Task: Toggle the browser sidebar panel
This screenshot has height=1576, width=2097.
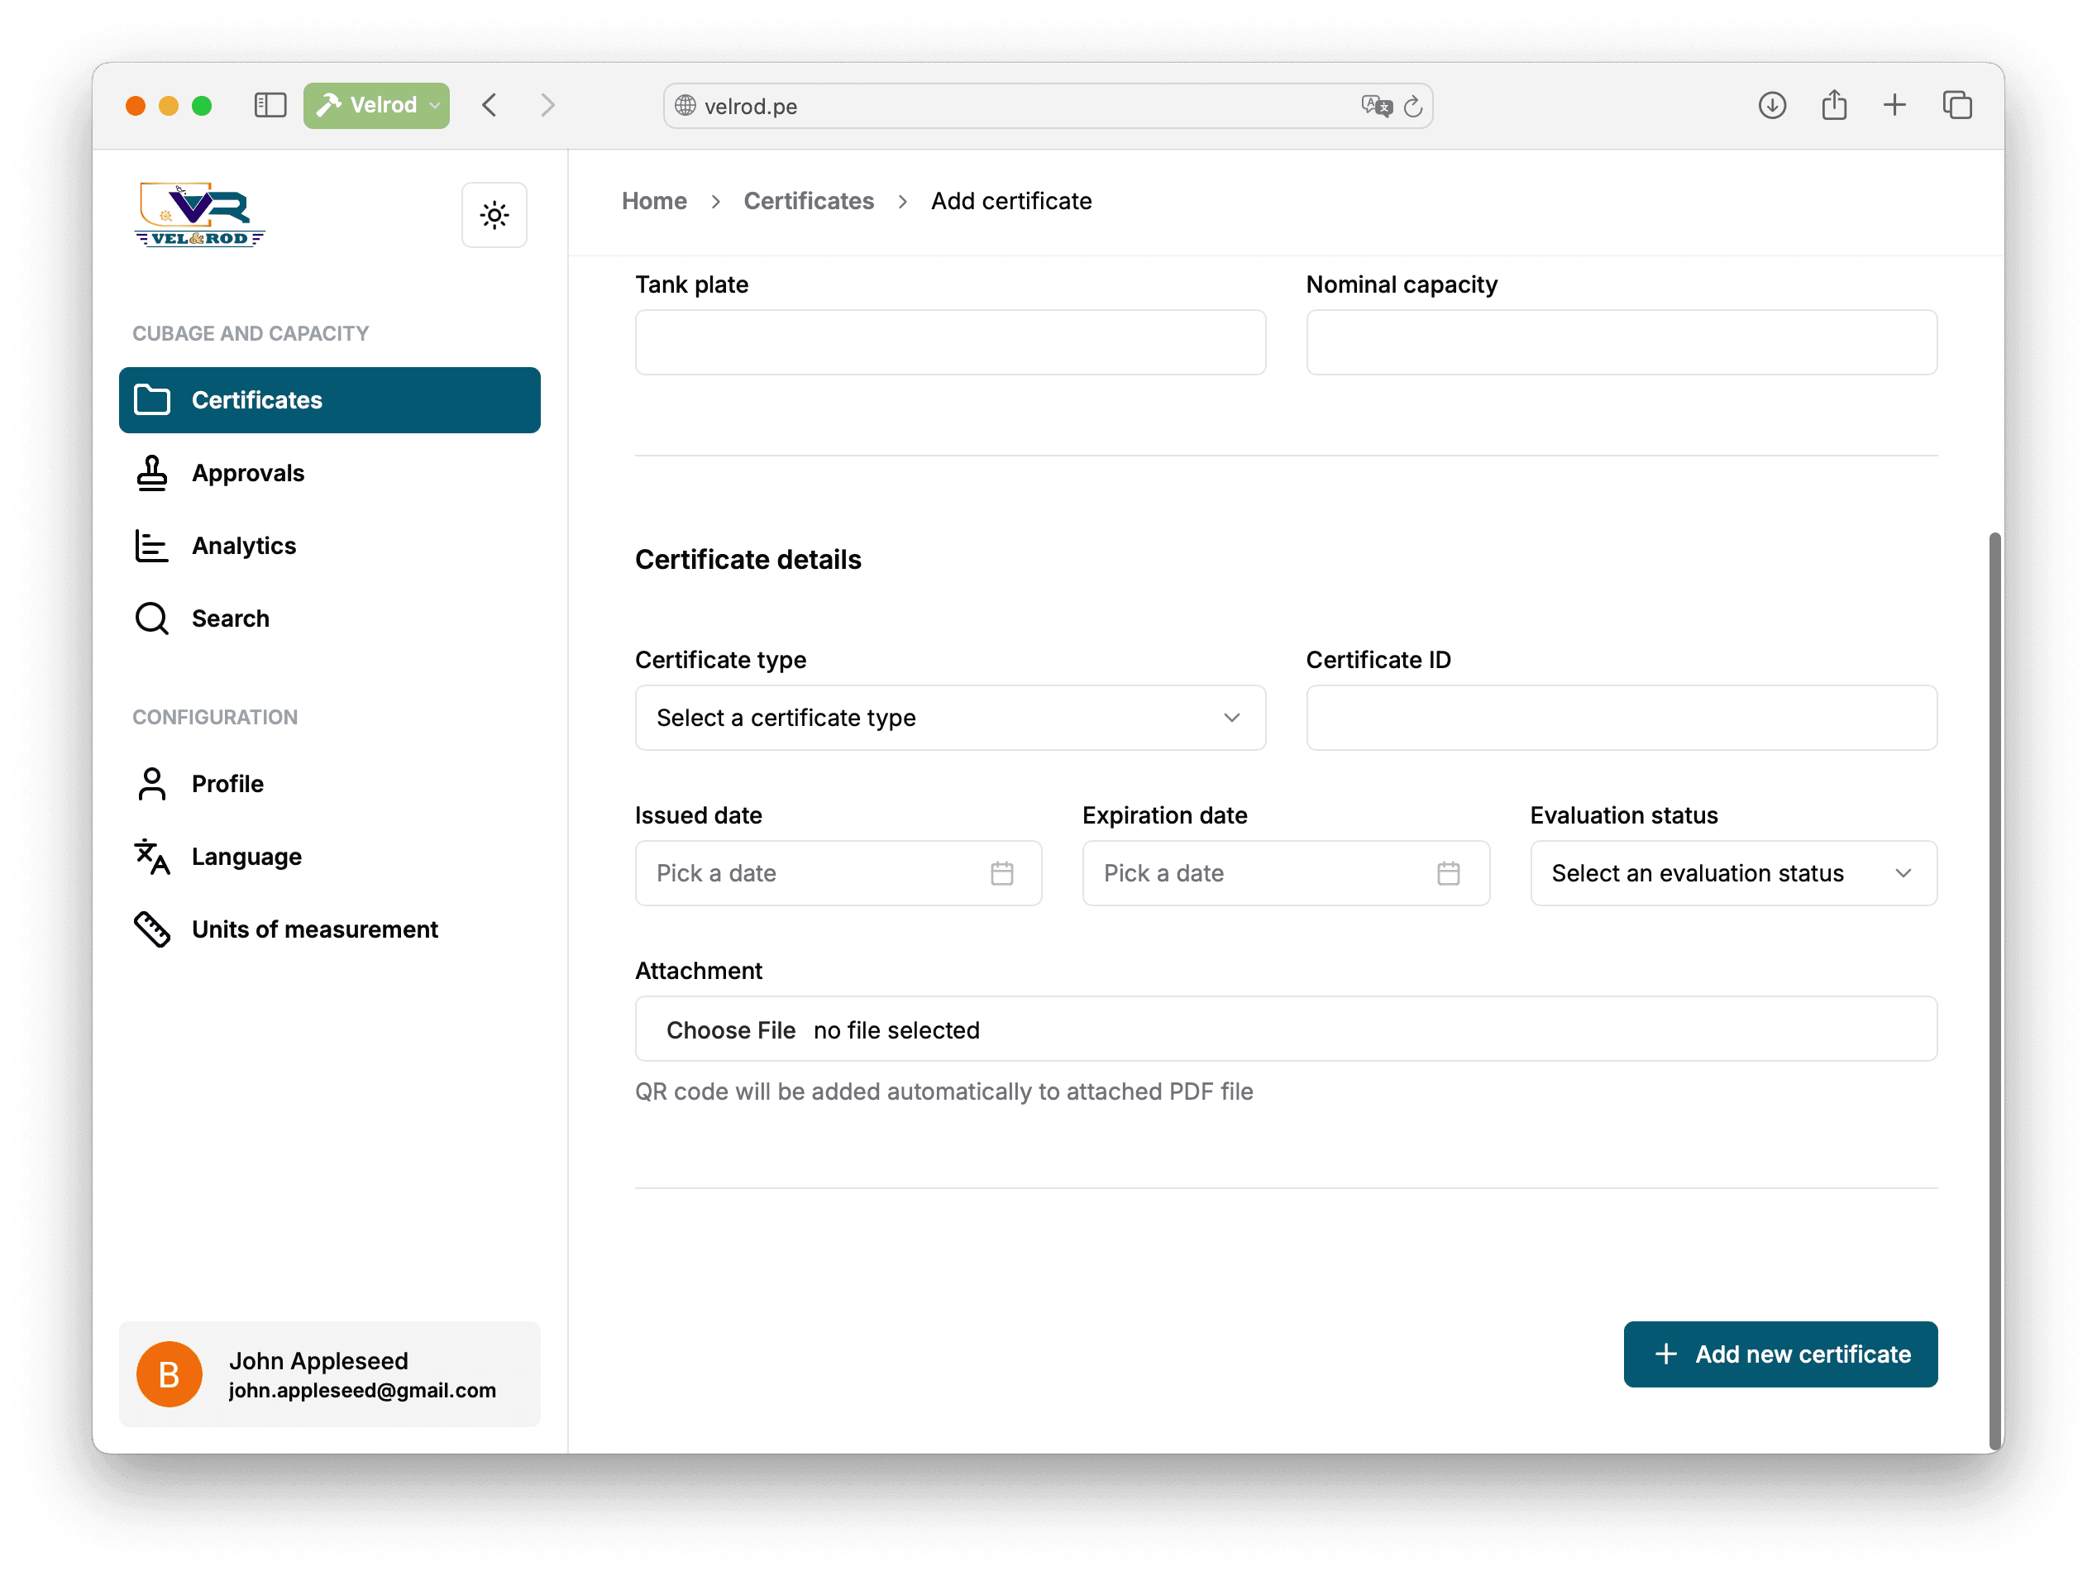Action: tap(270, 105)
